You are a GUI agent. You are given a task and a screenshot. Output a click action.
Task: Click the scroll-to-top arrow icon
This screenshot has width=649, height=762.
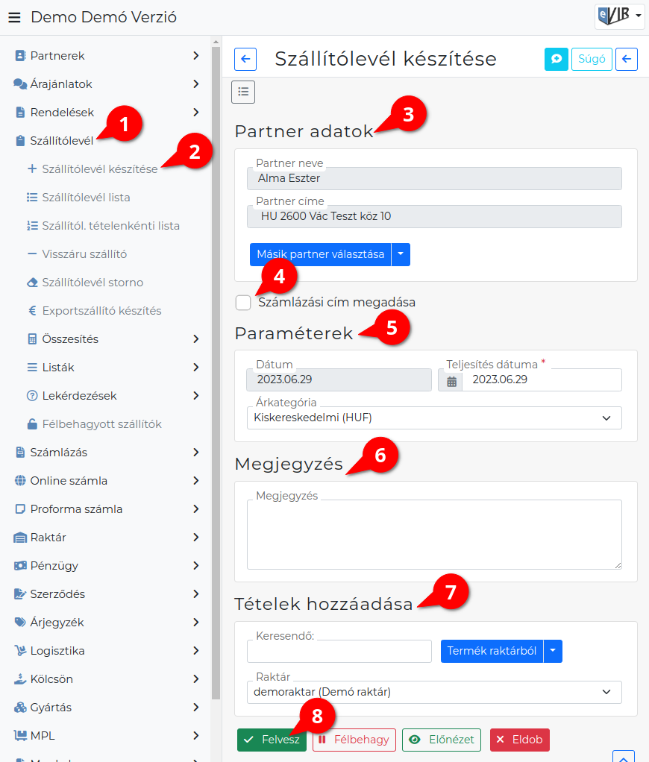(624, 757)
